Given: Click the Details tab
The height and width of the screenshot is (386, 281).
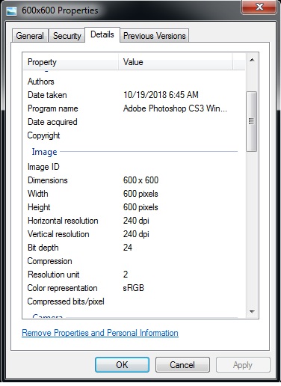Looking at the screenshot, I should click(102, 34).
